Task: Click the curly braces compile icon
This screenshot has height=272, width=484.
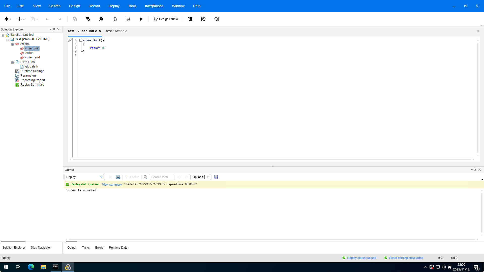Action: click(x=115, y=19)
